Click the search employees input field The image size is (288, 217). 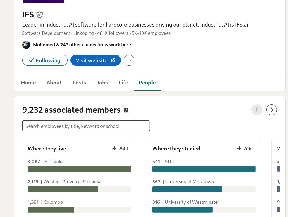[x=86, y=126]
